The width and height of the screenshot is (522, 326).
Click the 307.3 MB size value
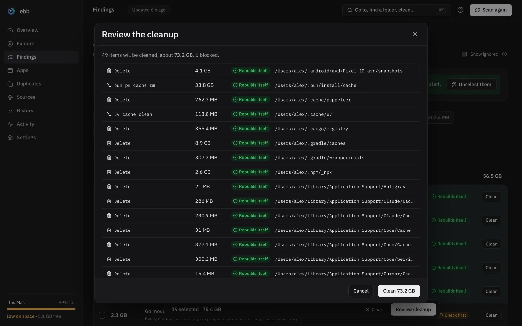point(206,157)
